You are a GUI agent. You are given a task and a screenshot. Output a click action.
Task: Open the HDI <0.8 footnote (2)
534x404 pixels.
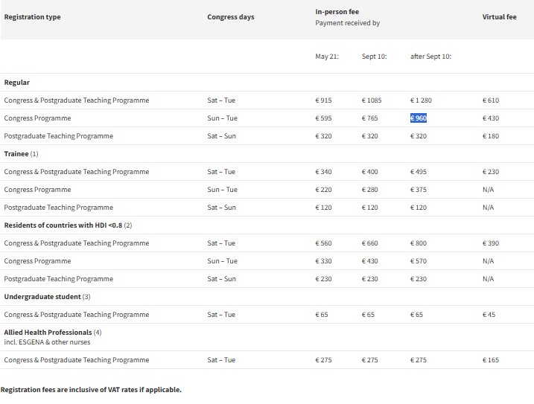click(127, 225)
